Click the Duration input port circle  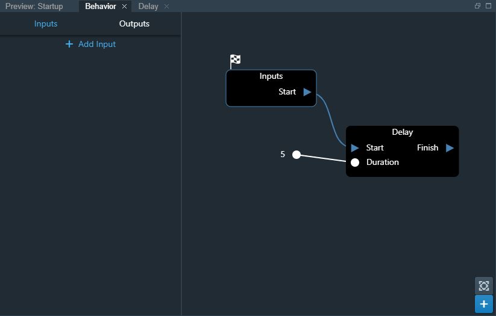(355, 163)
